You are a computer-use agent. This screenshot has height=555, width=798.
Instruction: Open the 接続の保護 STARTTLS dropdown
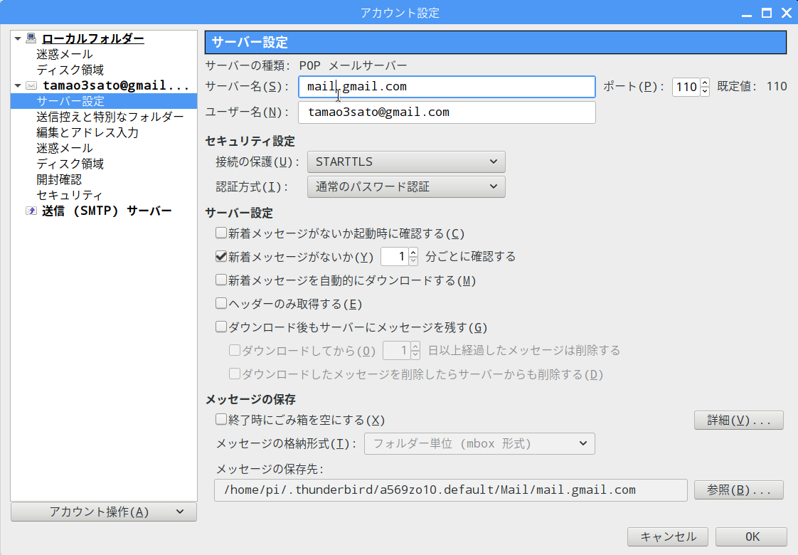[406, 162]
